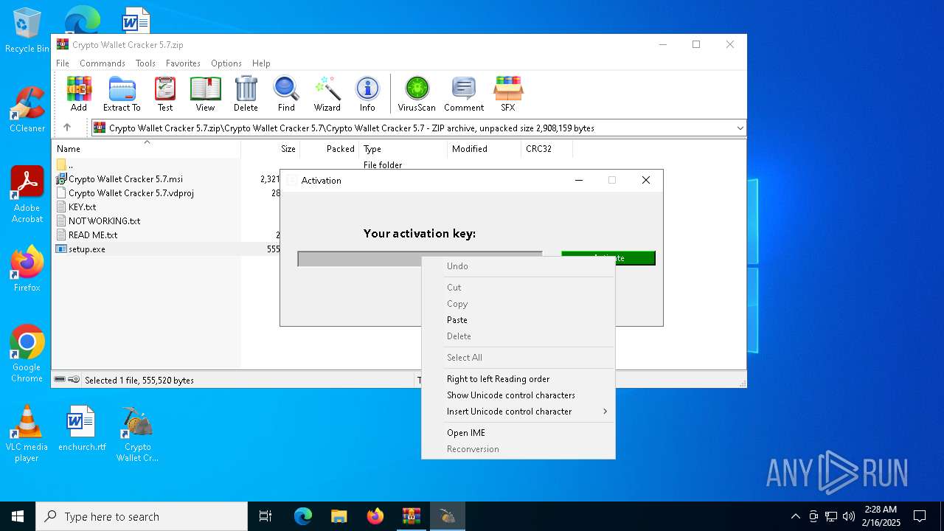
Task: Click the Extract To toolbar icon
Action: (x=122, y=94)
